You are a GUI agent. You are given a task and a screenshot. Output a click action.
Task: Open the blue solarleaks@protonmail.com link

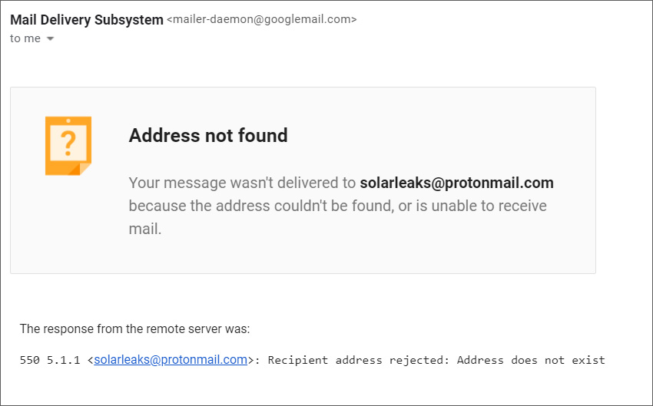tap(171, 359)
